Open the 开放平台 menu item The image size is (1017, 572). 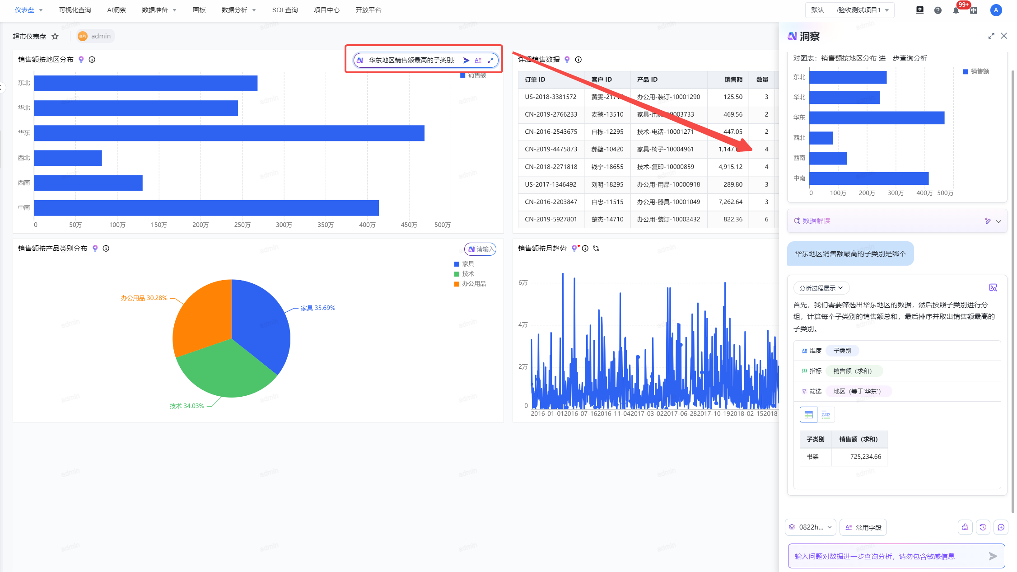(x=368, y=10)
